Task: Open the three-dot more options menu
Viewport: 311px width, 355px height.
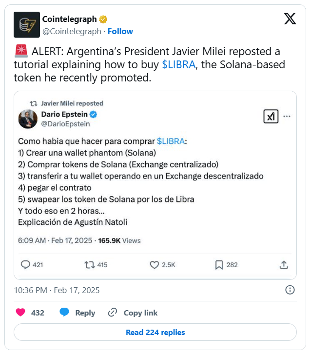Action: (287, 117)
